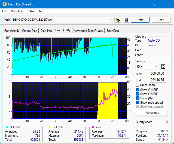The height and width of the screenshot is (144, 174).
Task: Open the BENQ drive selection dropdown
Action: click(x=57, y=20)
